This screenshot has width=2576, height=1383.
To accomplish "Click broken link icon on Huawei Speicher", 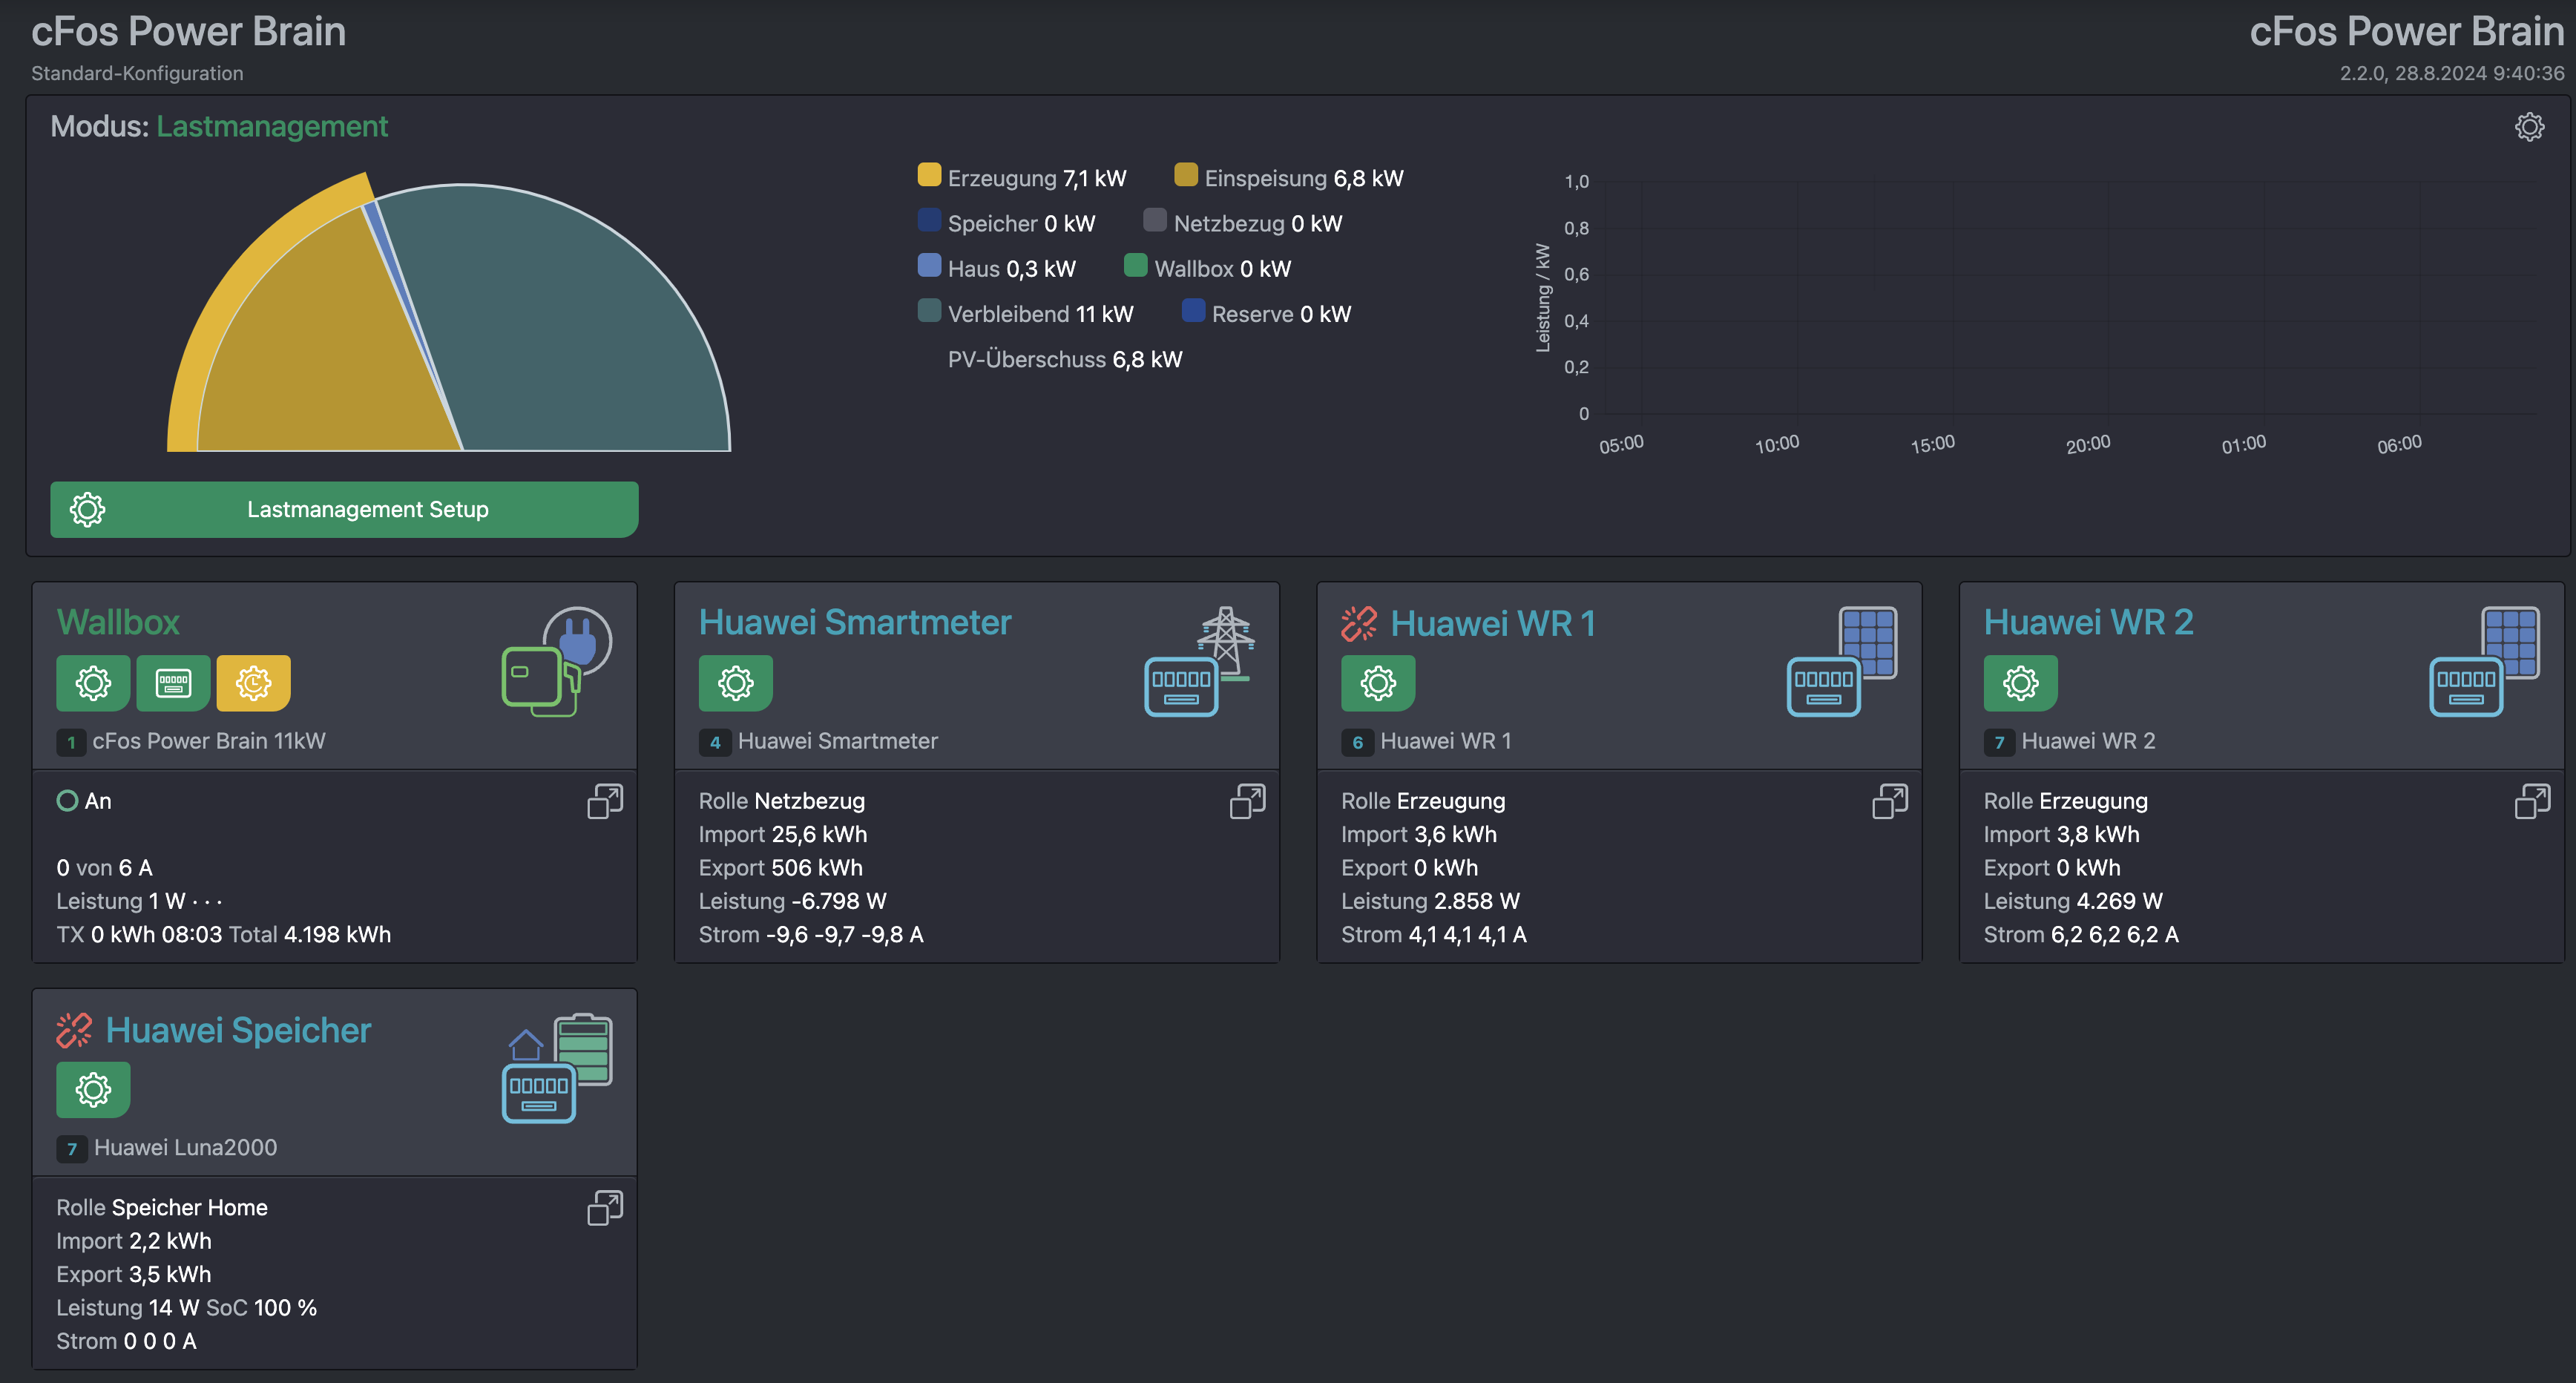I will [x=74, y=1030].
